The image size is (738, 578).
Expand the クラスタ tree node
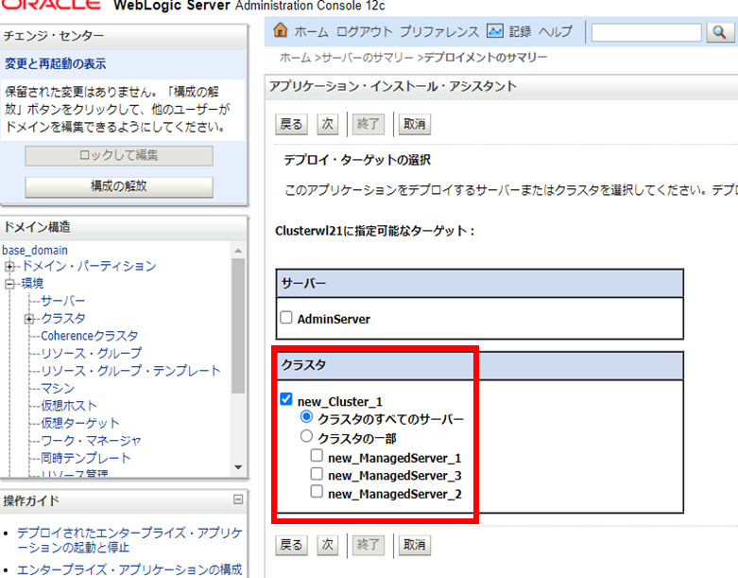pyautogui.click(x=30, y=319)
